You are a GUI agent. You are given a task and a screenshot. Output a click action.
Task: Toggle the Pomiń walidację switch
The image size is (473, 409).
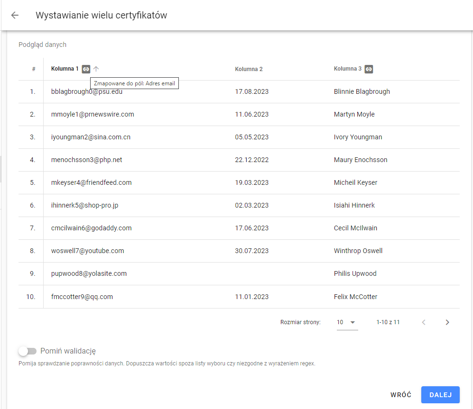(x=28, y=351)
